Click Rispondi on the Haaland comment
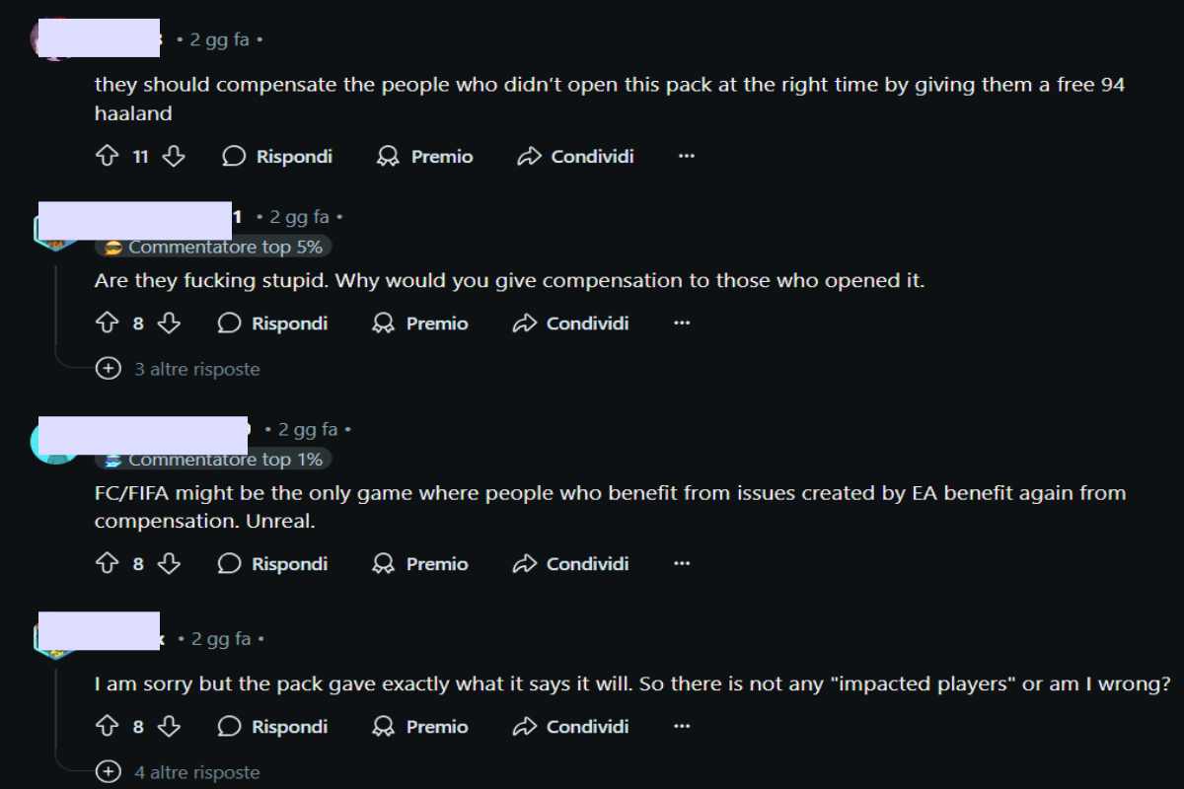This screenshot has height=789, width=1184. click(x=277, y=156)
